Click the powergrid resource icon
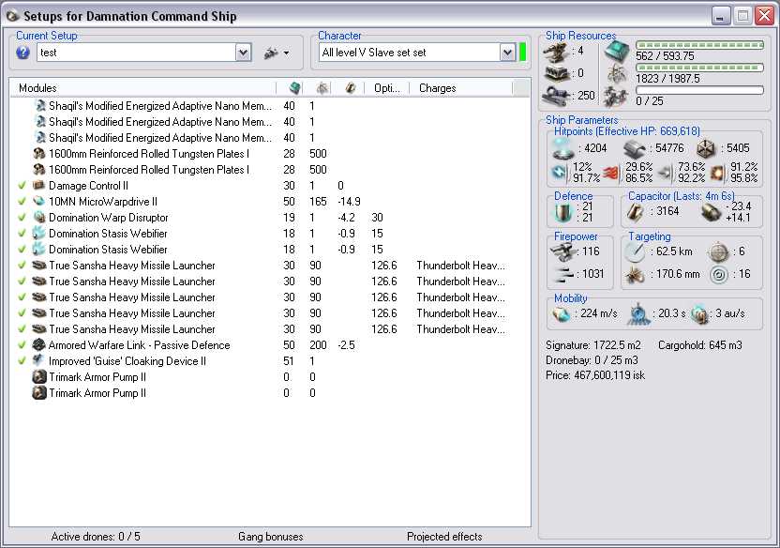Image resolution: width=780 pixels, height=548 pixels. click(x=617, y=74)
